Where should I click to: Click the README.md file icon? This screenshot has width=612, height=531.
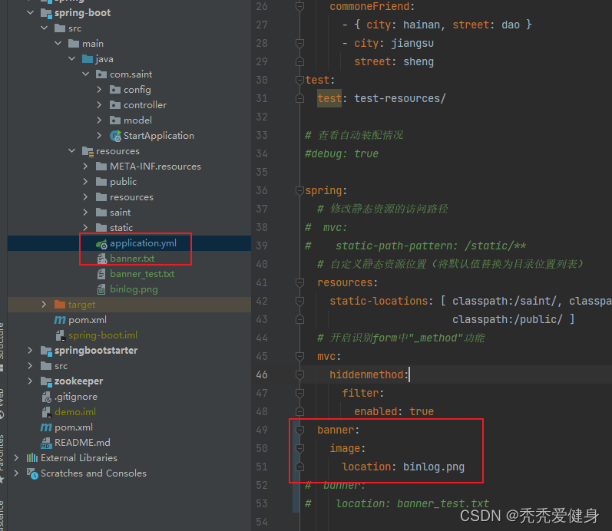coord(46,443)
